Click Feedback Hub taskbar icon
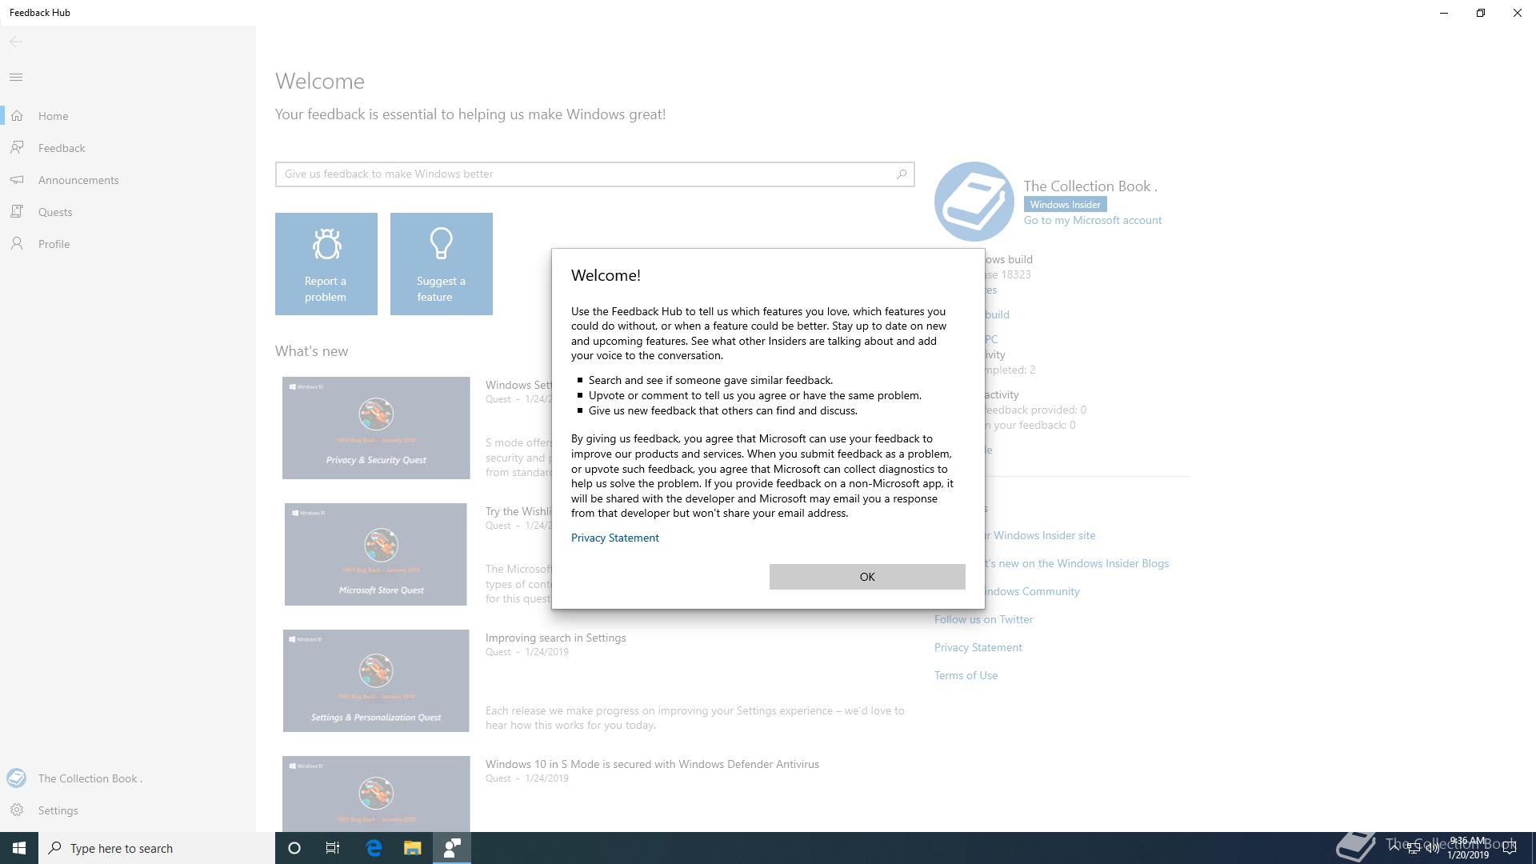Viewport: 1536px width, 864px height. [x=452, y=848]
